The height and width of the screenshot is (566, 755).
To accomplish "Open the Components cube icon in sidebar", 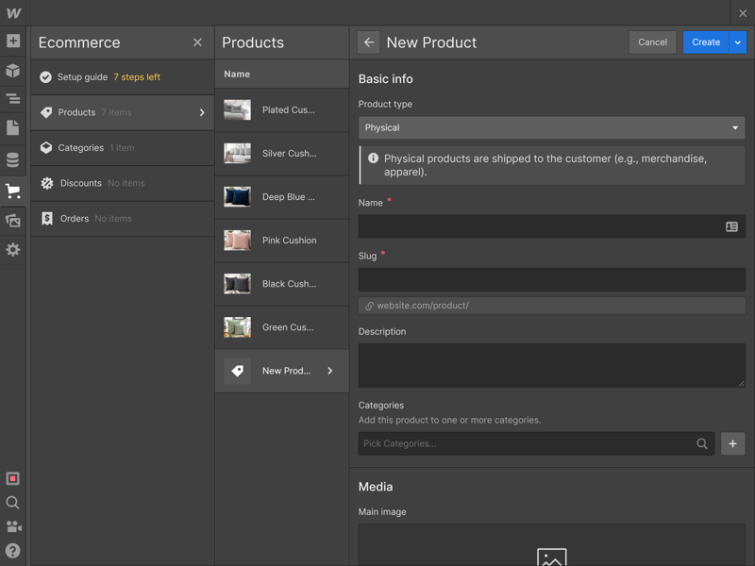I will tap(13, 71).
